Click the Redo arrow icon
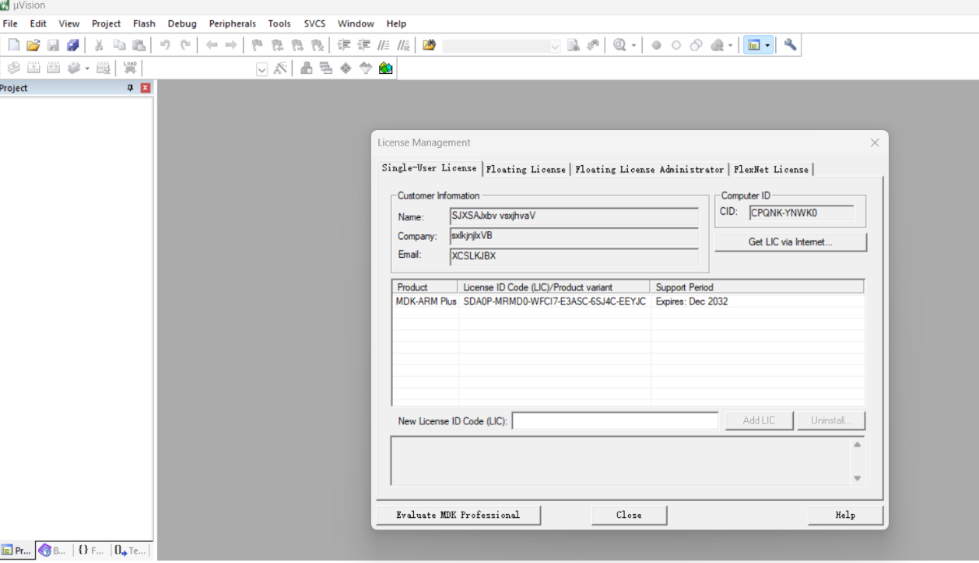 (x=185, y=45)
